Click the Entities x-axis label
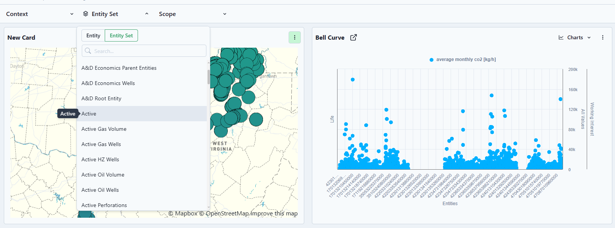The width and height of the screenshot is (615, 228). (x=450, y=204)
